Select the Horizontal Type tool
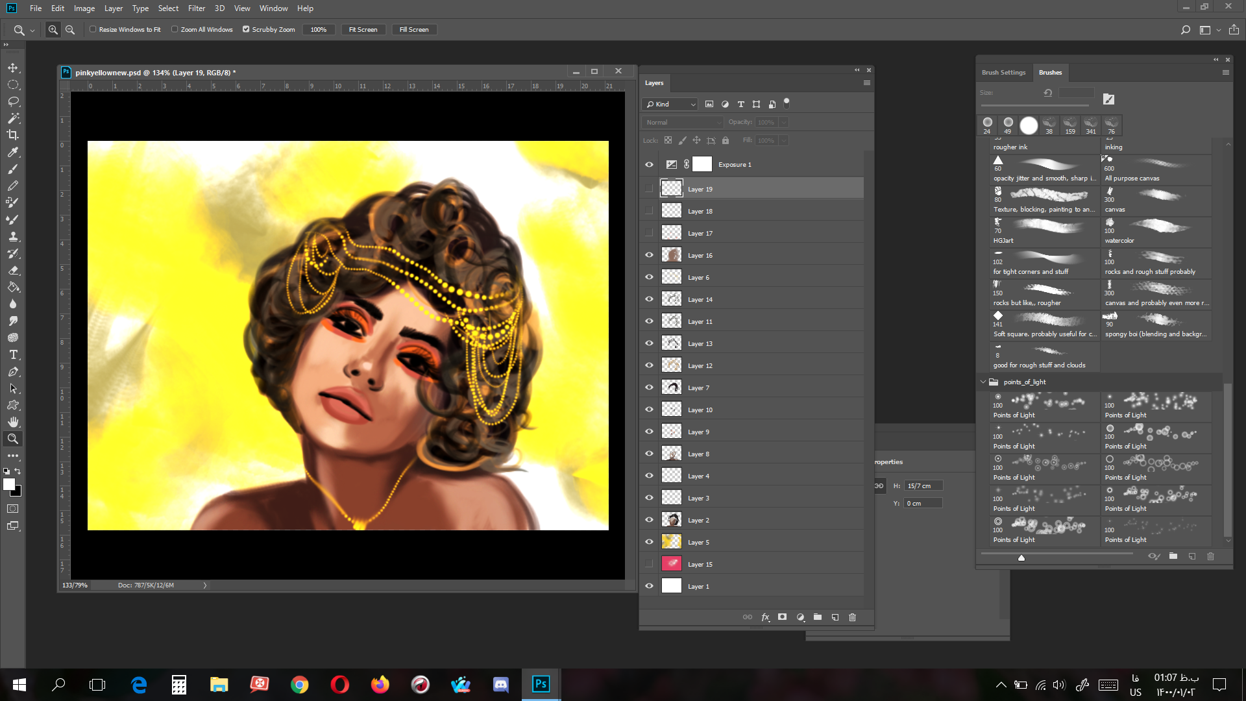The image size is (1246, 701). pyautogui.click(x=13, y=354)
